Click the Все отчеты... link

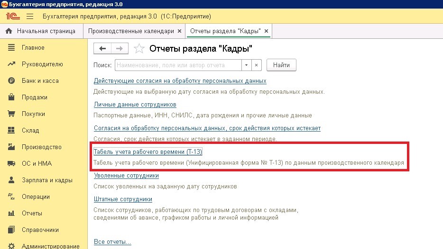[x=112, y=242]
